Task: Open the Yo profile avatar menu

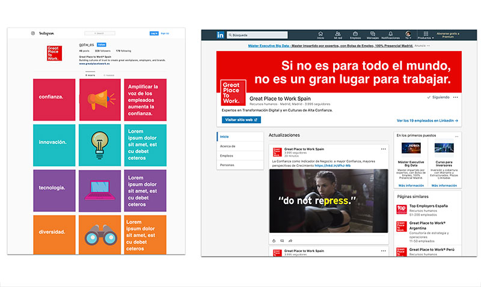Action: (408, 34)
